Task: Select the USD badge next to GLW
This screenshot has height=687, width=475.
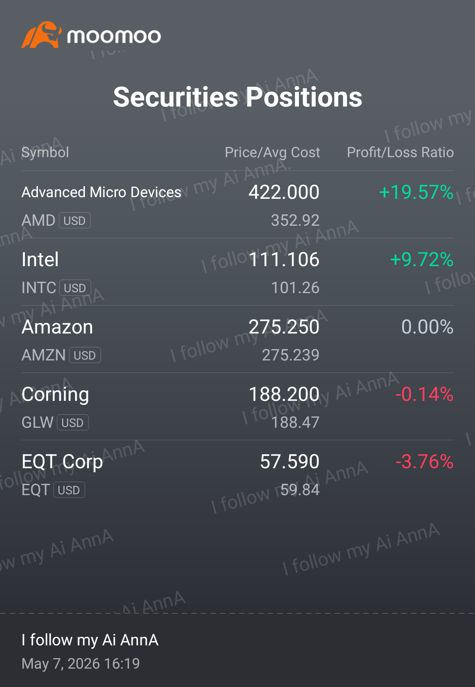Action: tap(73, 423)
